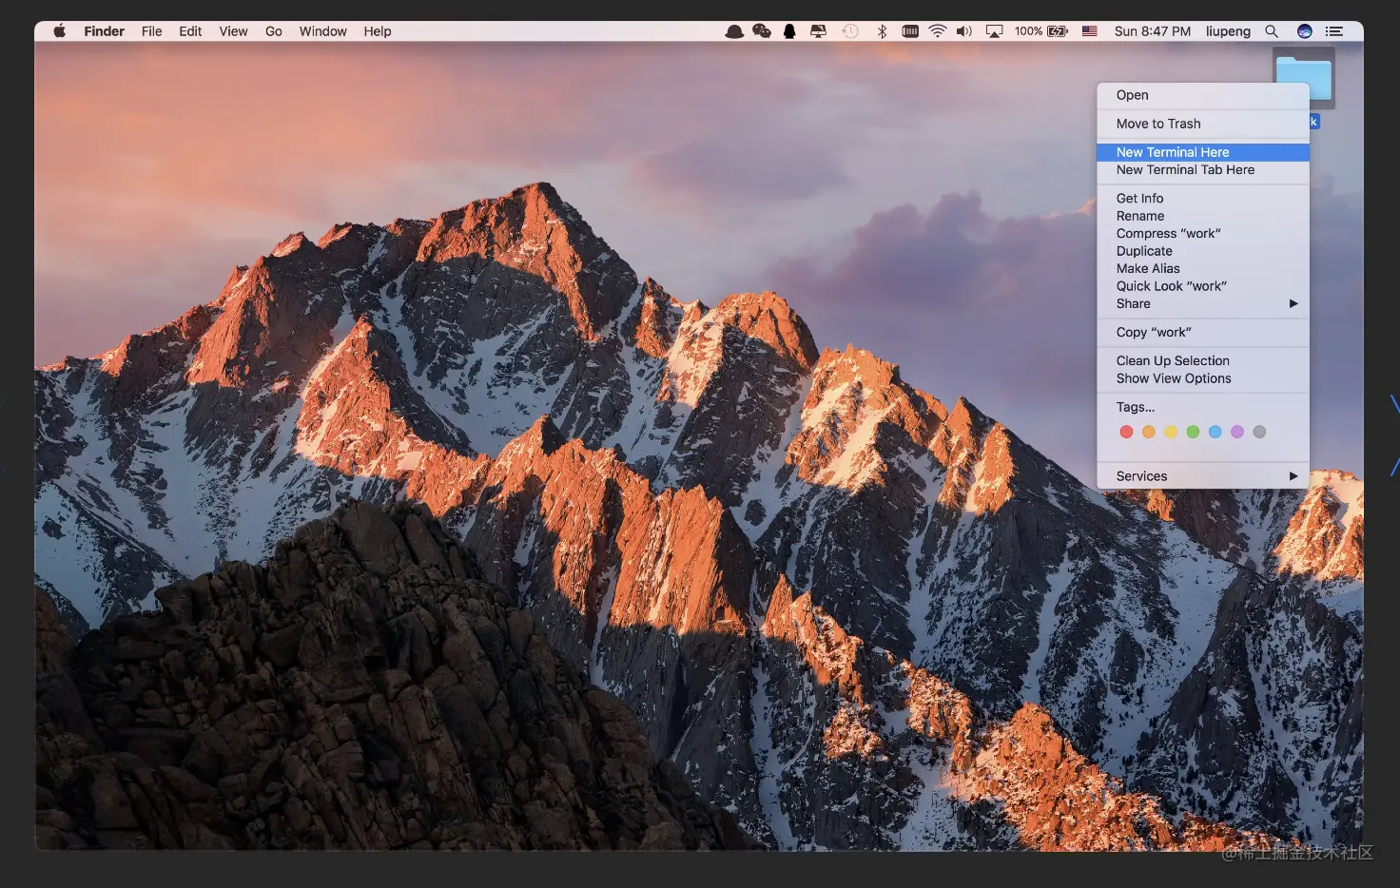Viewport: 1400px width, 888px height.
Task: Choose Duplicate in the context menu
Action: 1203,251
